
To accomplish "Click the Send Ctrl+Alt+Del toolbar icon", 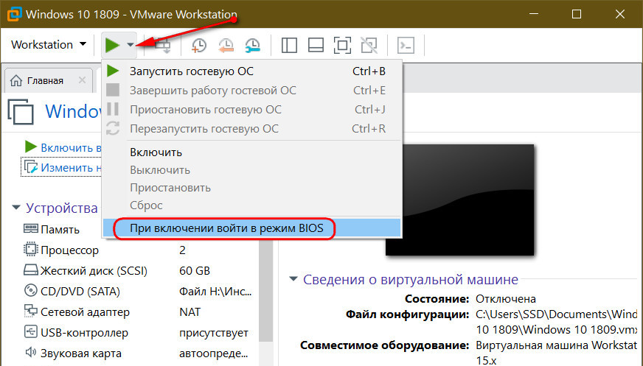I will 163,45.
